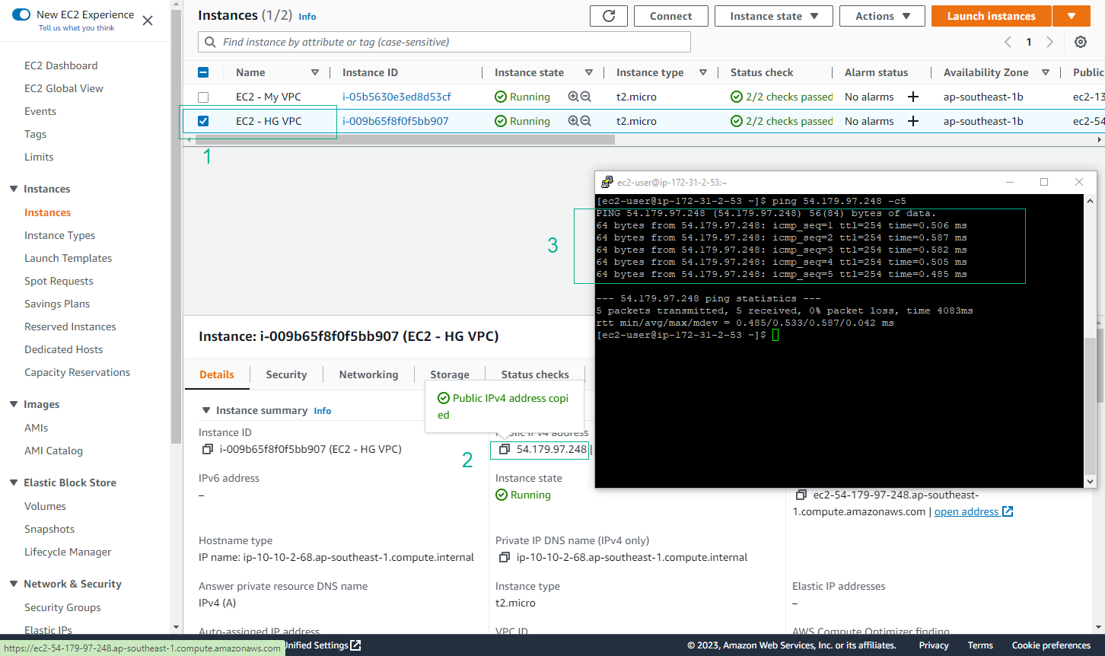Copy public IPv4 address 54.179.97.248
The image size is (1105, 656).
[504, 450]
